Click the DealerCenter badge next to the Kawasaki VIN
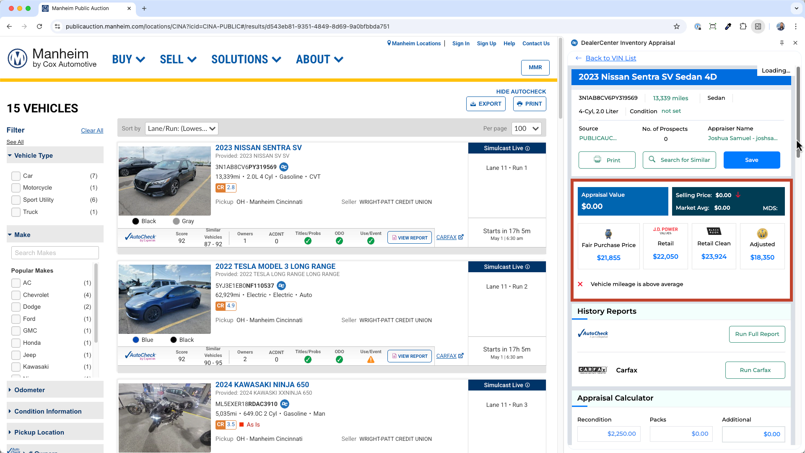The image size is (805, 453). [x=285, y=404]
